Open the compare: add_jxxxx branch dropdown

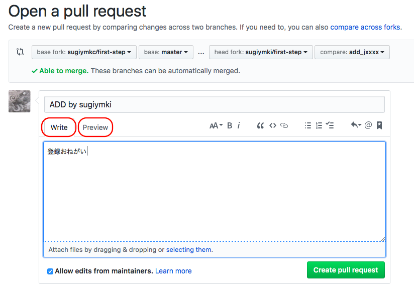(x=352, y=52)
